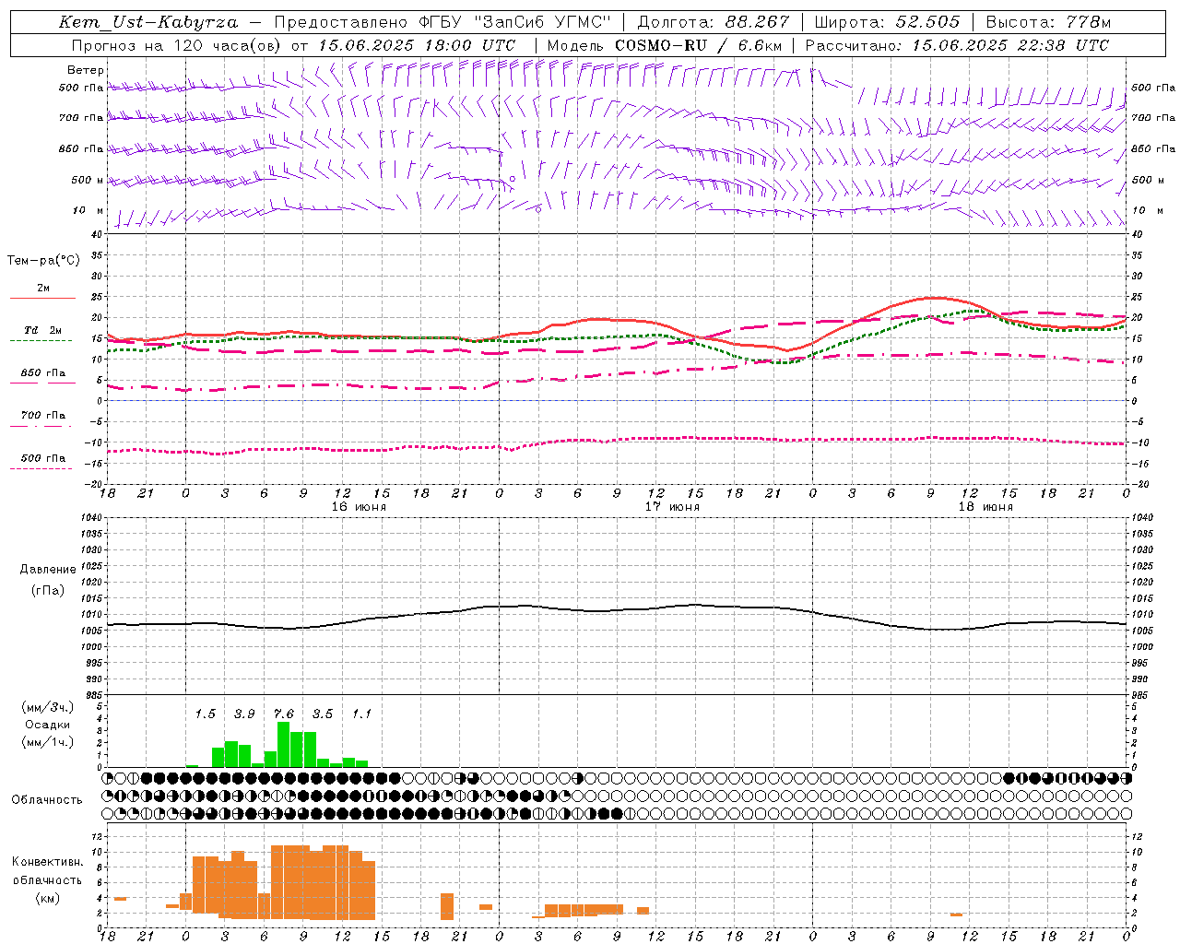Click the Давление pressure axis label
This screenshot has width=1180, height=944.
click(x=48, y=570)
